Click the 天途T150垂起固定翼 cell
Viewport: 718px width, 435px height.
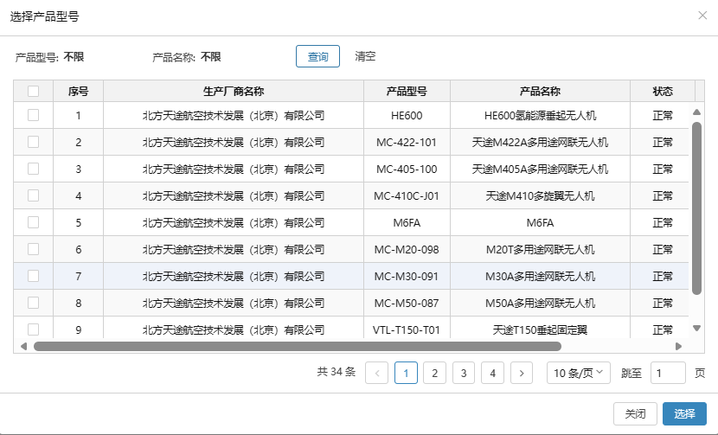point(541,329)
